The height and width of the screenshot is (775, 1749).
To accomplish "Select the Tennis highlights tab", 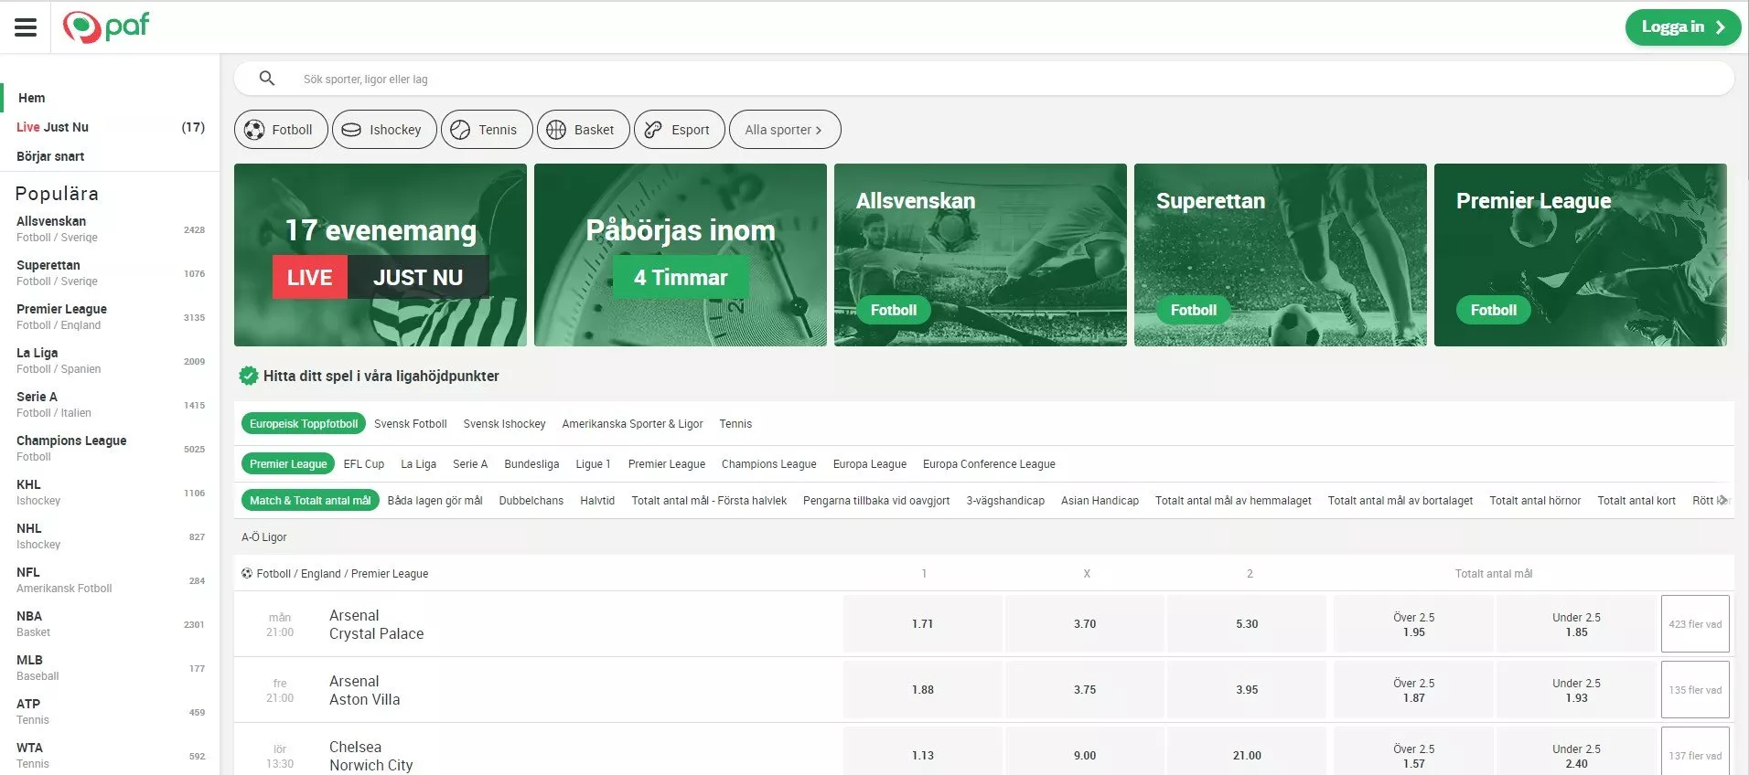I will click(x=735, y=424).
